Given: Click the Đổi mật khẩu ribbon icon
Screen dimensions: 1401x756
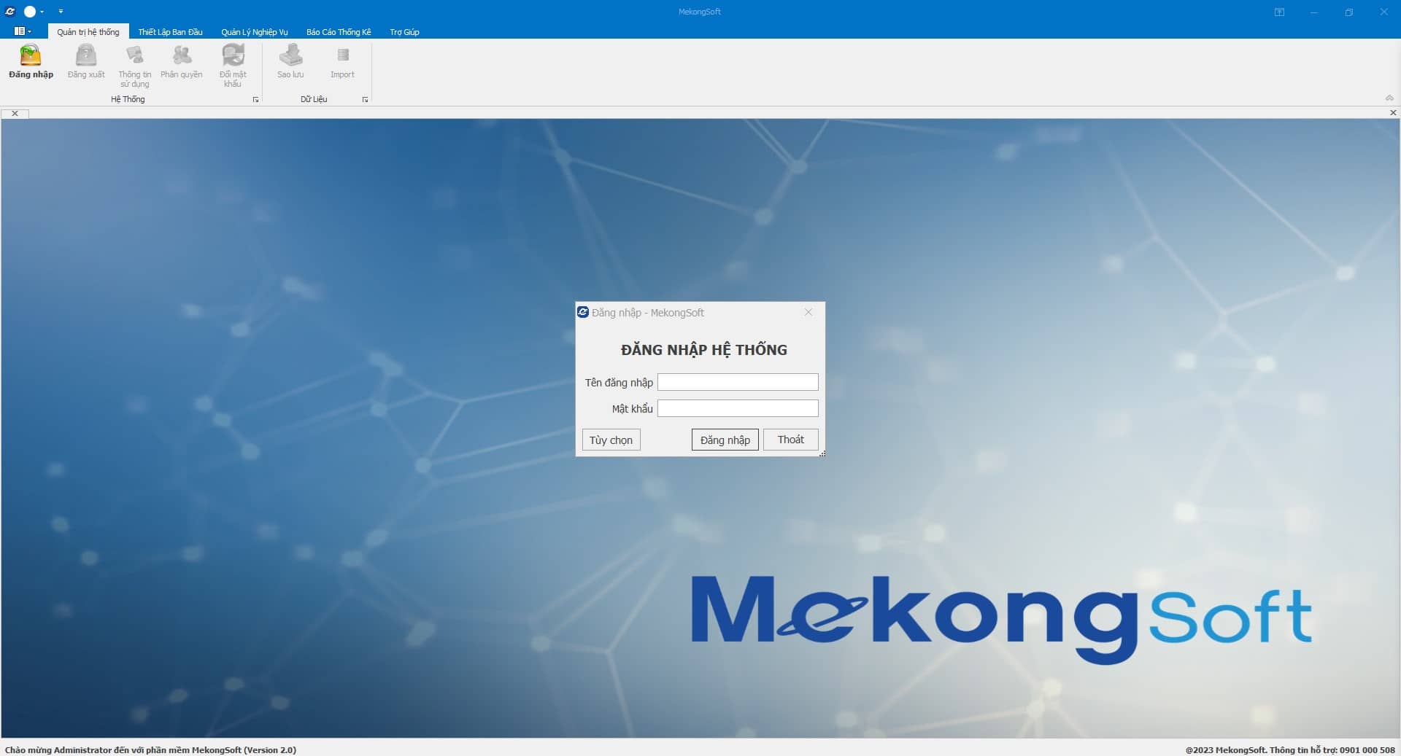Looking at the screenshot, I should [x=233, y=66].
